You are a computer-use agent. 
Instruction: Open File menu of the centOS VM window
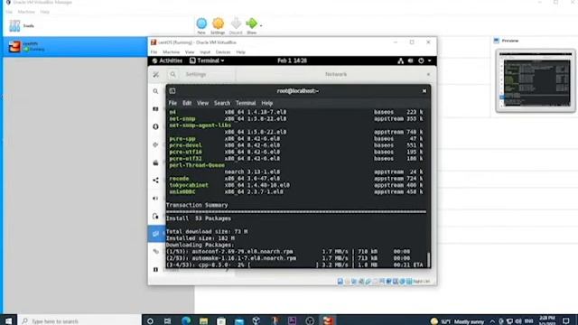click(154, 52)
